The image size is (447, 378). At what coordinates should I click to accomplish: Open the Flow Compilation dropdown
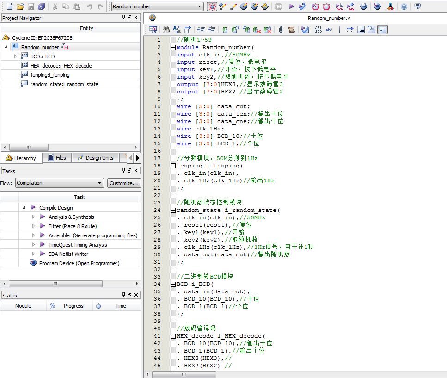point(100,183)
